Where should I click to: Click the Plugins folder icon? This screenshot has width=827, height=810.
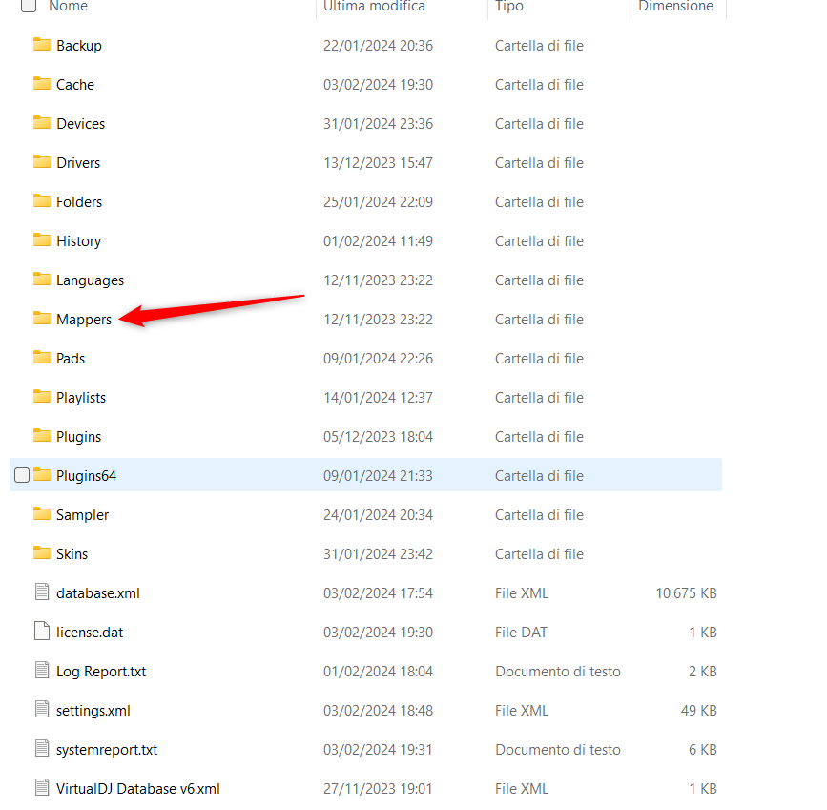[x=42, y=435]
